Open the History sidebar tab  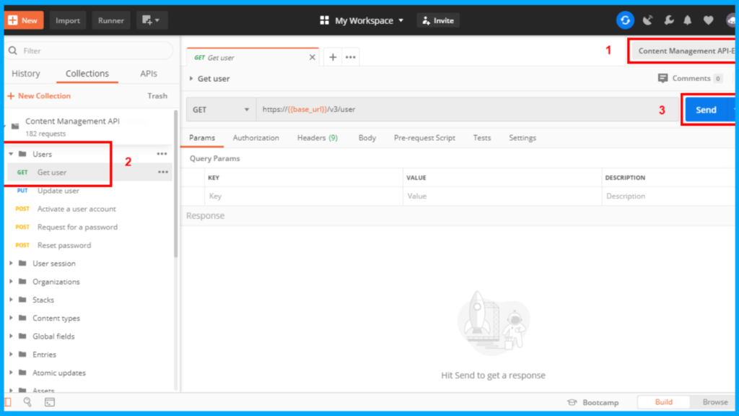click(x=26, y=74)
